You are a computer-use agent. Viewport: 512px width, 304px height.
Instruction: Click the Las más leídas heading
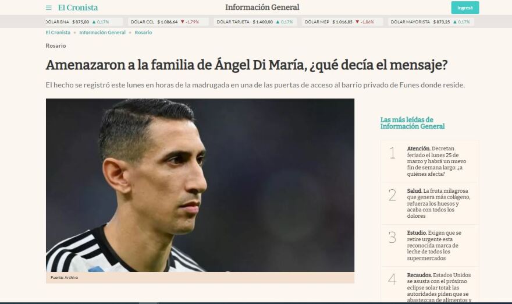tap(413, 123)
